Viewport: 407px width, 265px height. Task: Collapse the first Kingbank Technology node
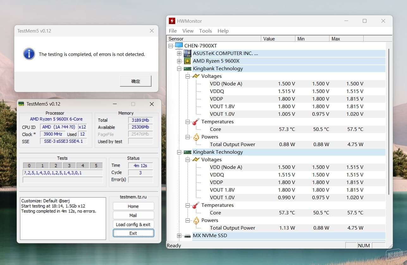tap(179, 69)
